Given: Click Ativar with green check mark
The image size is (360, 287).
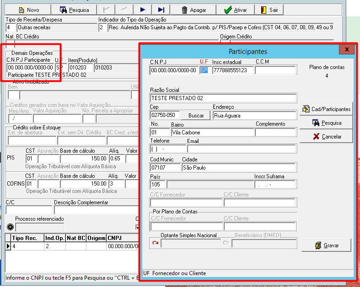Looking at the screenshot, I should (235, 10).
